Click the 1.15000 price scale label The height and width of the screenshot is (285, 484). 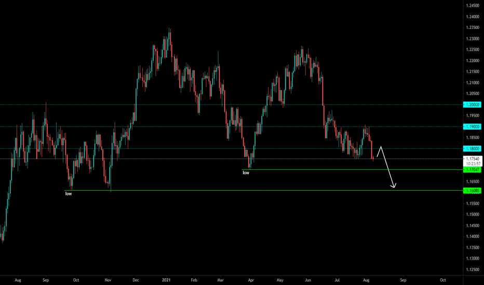[x=473, y=215]
